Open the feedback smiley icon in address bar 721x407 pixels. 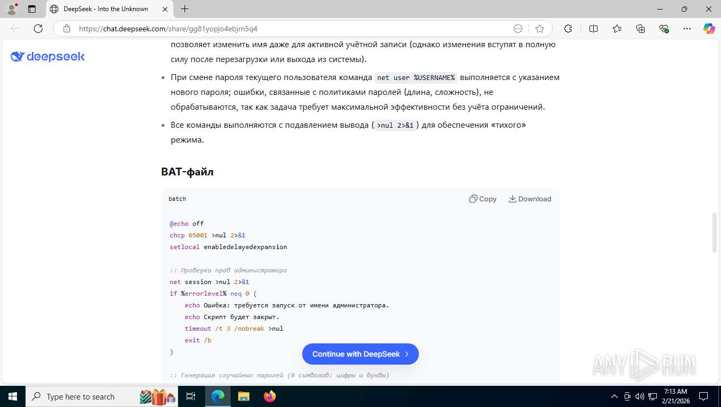pos(518,29)
